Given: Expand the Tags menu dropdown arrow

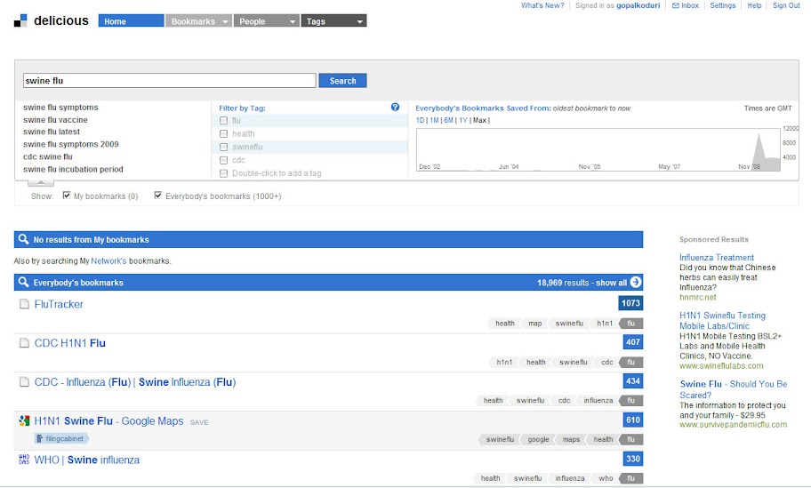Looking at the screenshot, I should (359, 21).
